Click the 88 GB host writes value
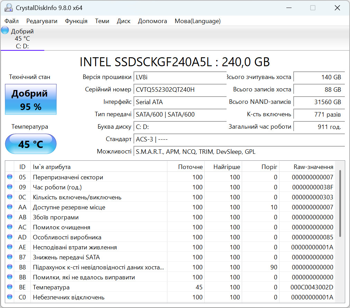 (x=319, y=90)
